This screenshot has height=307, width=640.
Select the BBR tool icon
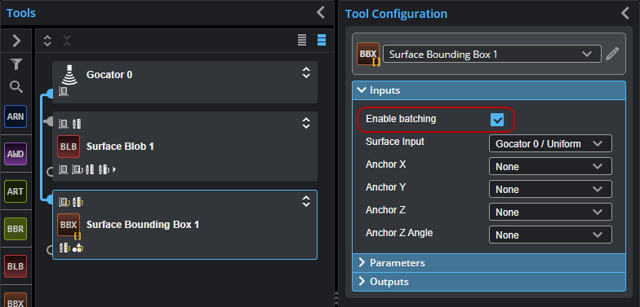pos(16,229)
